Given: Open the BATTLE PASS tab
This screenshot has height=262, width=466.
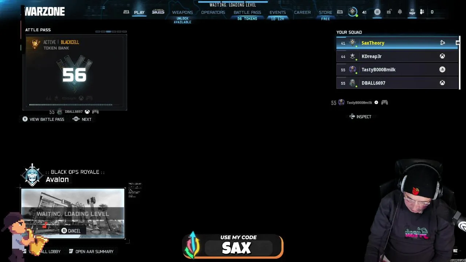Looking at the screenshot, I should (247, 12).
